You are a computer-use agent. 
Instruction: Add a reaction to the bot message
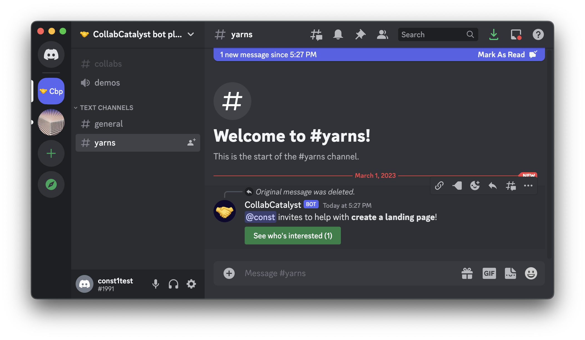click(475, 186)
